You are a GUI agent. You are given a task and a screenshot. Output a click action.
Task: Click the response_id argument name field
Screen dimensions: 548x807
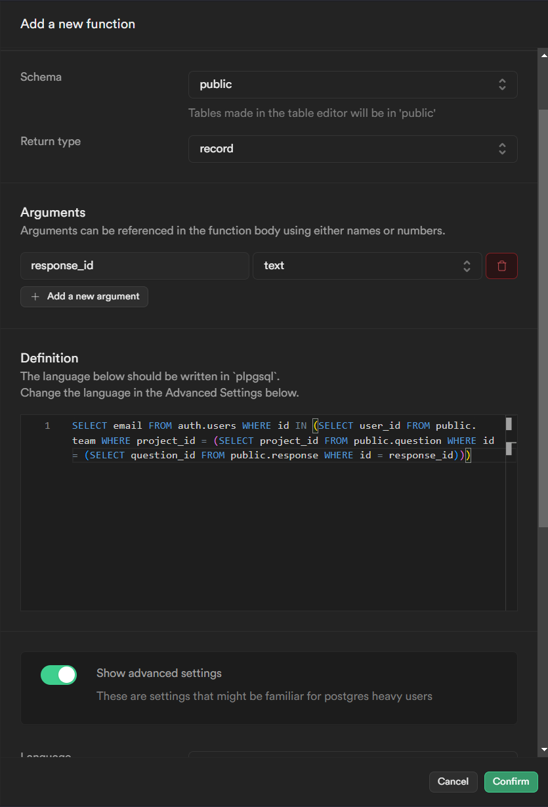pyautogui.click(x=135, y=266)
